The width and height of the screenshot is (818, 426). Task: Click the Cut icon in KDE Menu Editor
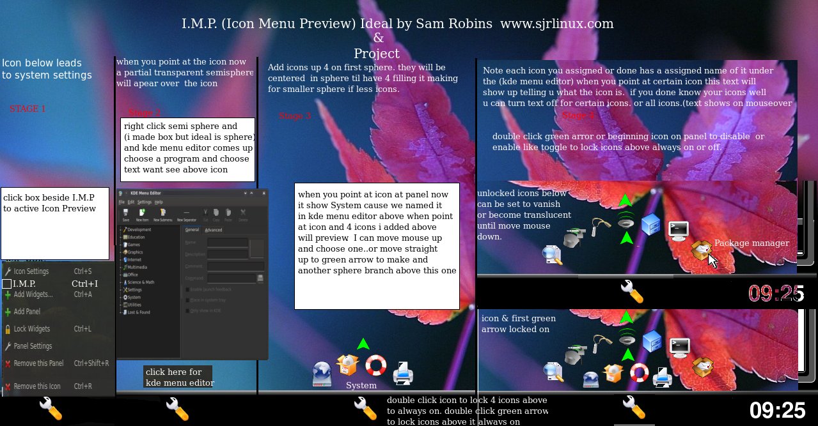pos(206,214)
